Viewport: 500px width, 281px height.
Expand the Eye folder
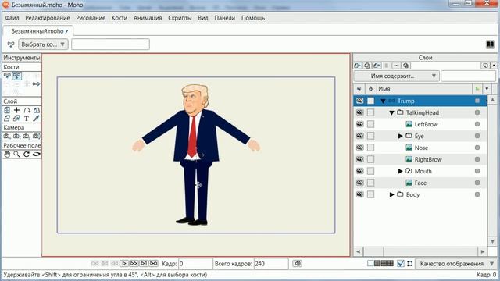(x=401, y=136)
